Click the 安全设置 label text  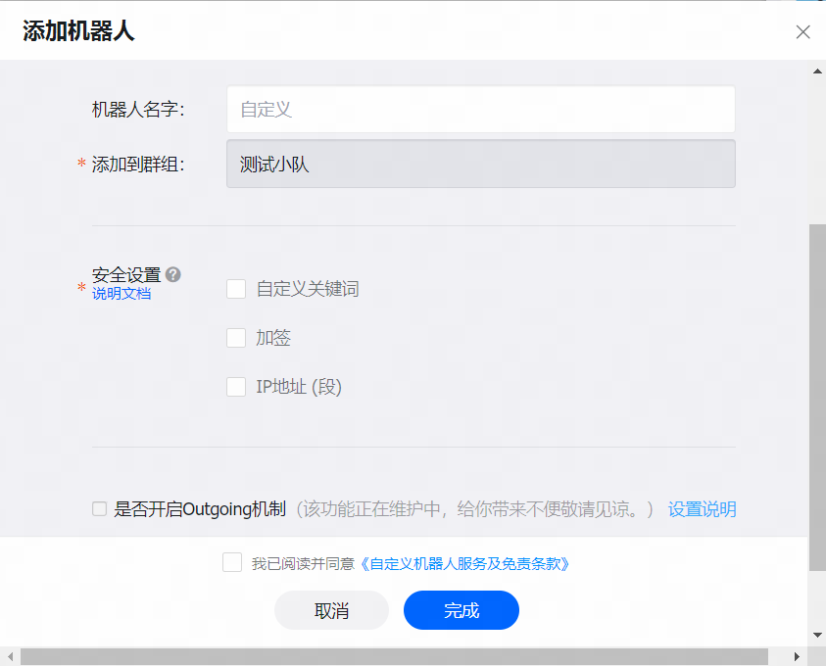pyautogui.click(x=126, y=275)
